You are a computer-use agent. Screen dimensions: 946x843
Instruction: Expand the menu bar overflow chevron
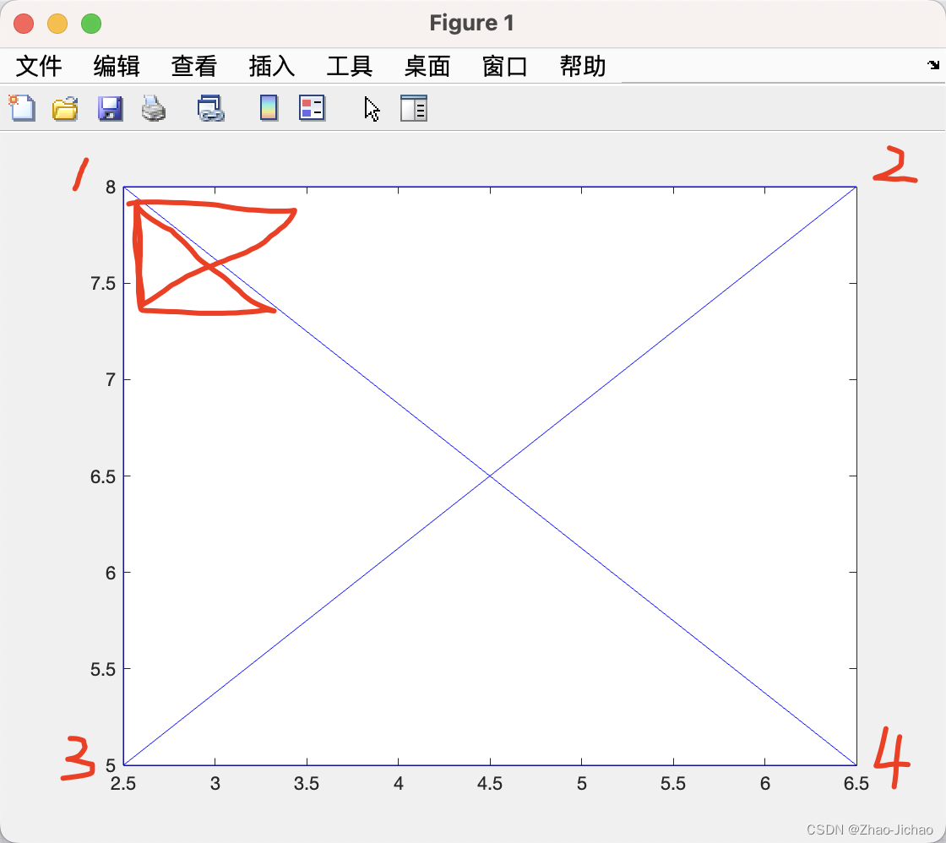coord(932,64)
